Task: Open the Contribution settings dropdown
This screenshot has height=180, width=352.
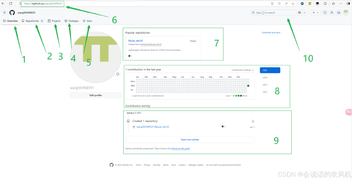Action: pos(243,70)
